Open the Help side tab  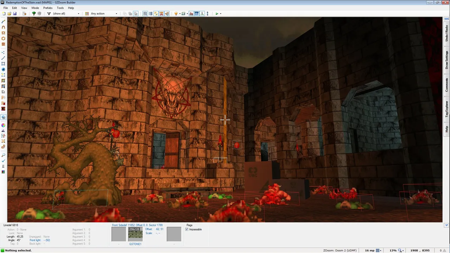pos(446,129)
